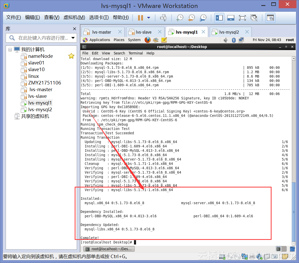Image resolution: width=299 pixels, height=263 pixels.
Task: Open the power options dropdown arrow
Action: click(149, 18)
